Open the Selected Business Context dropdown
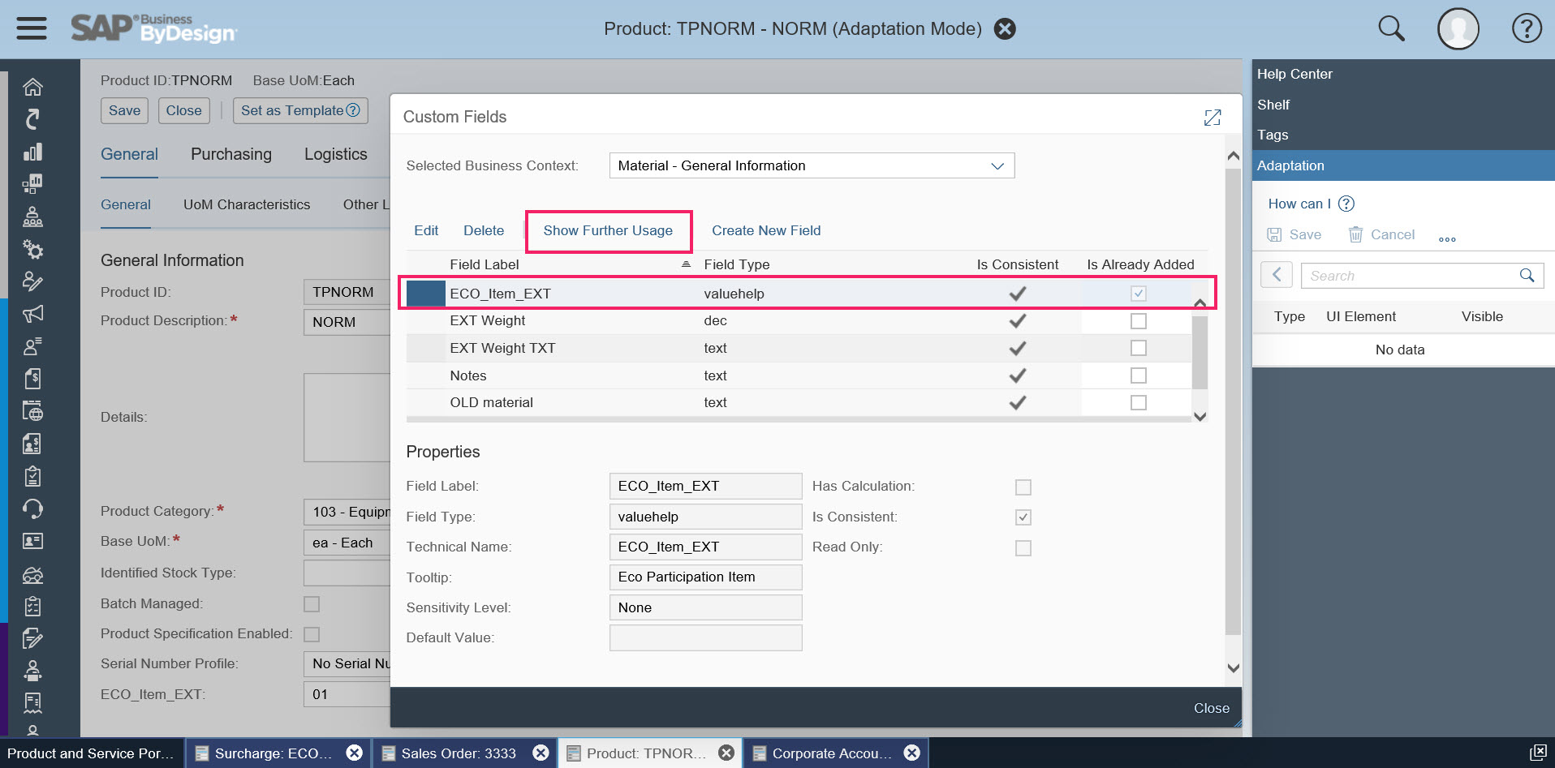Image resolution: width=1555 pixels, height=768 pixels. [997, 165]
